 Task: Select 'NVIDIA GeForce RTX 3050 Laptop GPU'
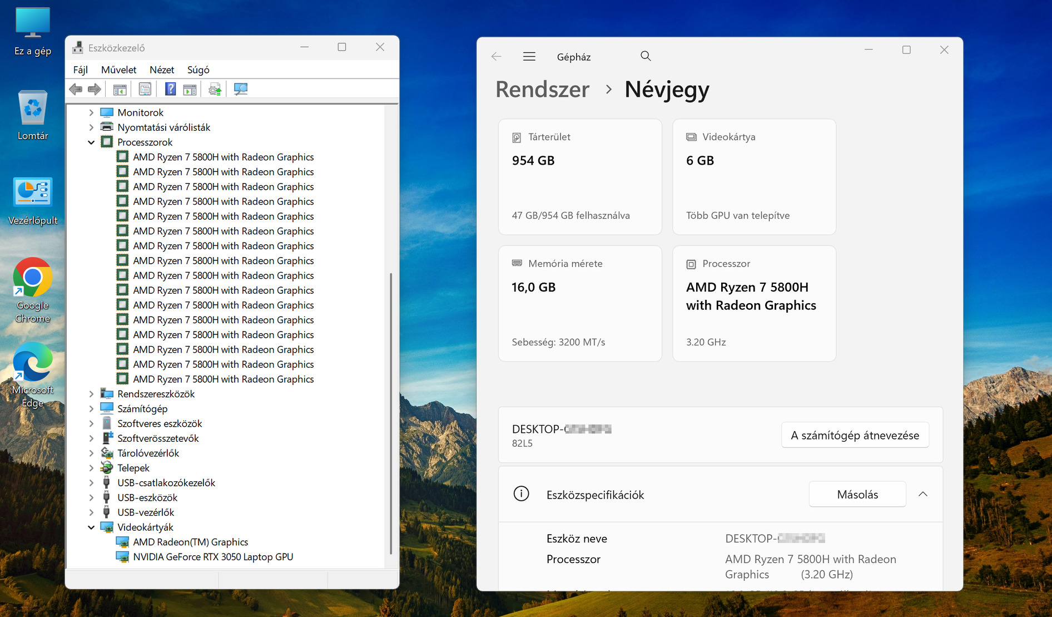(x=213, y=557)
